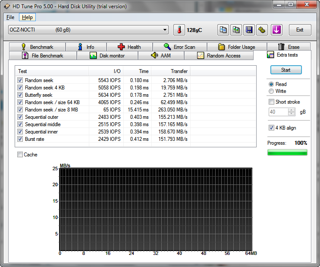This screenshot has width=320, height=267.
Task: Click the copy text to clipboard icon
Action: (x=223, y=30)
